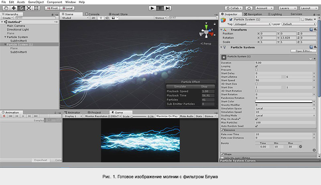Select the Hand tool in toolbar
Image resolution: width=321 pixels, height=185 pixels.
6,8
